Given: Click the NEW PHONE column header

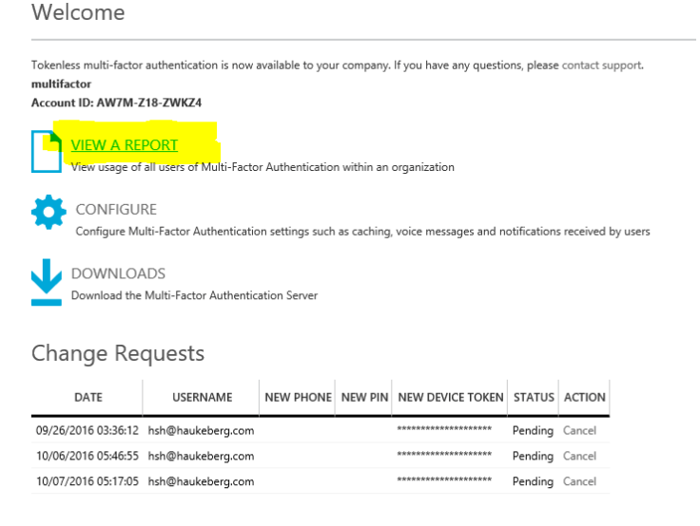Looking at the screenshot, I should tap(298, 397).
